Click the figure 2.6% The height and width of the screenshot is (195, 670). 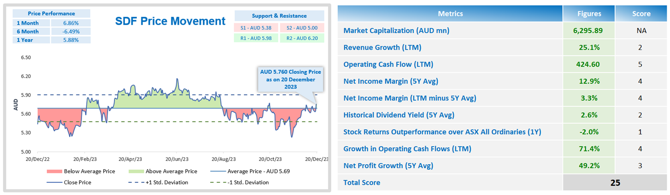click(x=589, y=115)
